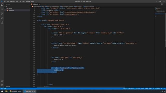Click the Document title text on line 8
Image resolution: width=166 pixels, height=93 pixels.
(50, 10)
